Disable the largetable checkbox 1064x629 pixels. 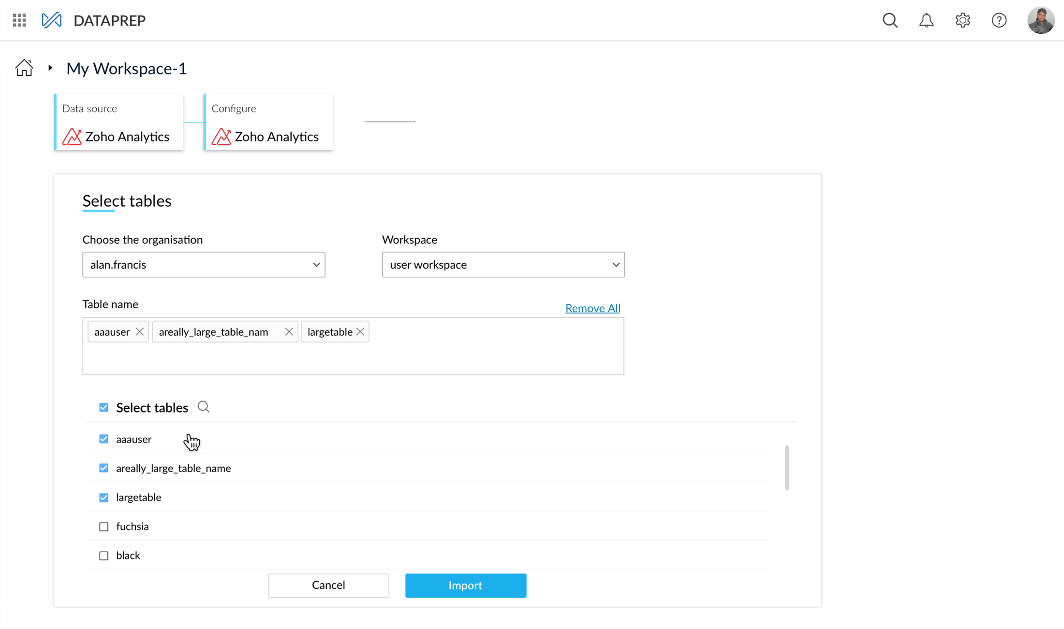coord(104,497)
